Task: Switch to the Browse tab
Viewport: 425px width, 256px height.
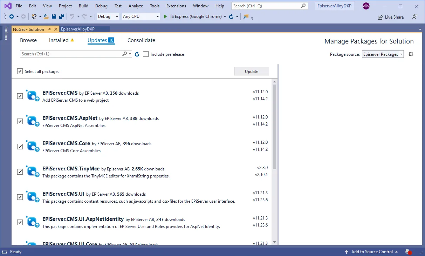Action: coord(28,40)
